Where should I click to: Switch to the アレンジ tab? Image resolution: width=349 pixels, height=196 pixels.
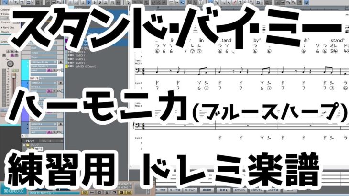pos(30,141)
